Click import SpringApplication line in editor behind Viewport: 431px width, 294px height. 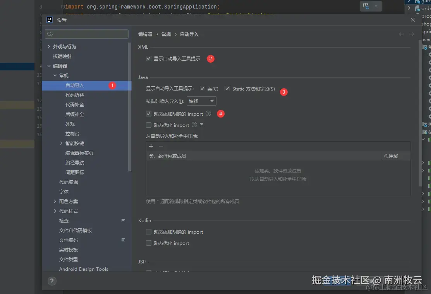click(142, 7)
